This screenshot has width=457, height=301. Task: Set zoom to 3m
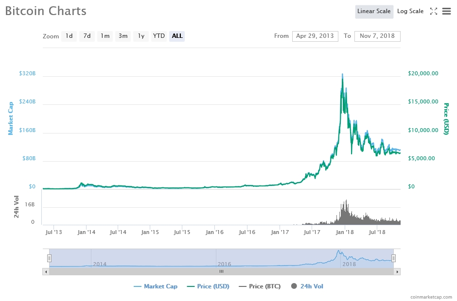tap(123, 36)
